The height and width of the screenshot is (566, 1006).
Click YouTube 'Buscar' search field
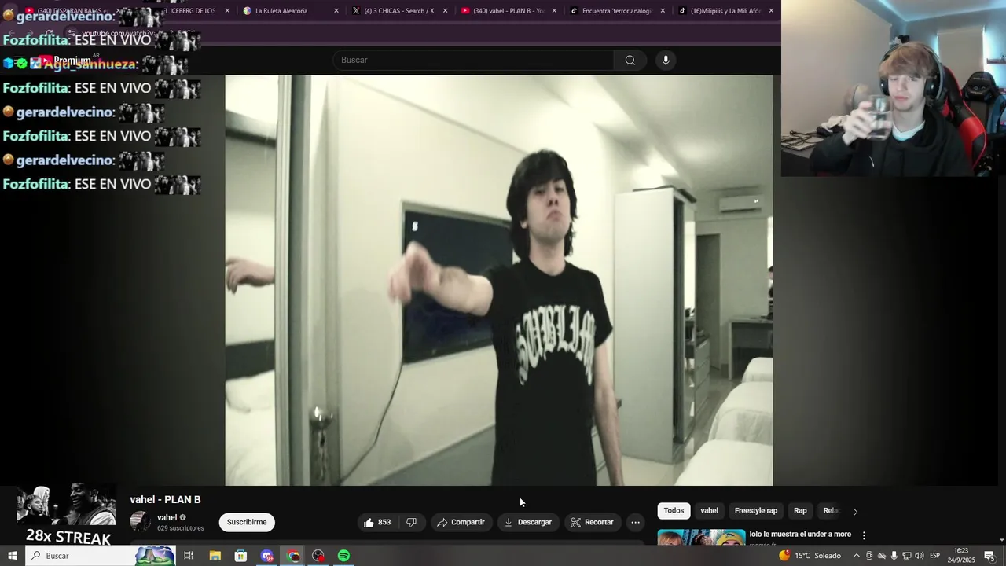pyautogui.click(x=474, y=61)
